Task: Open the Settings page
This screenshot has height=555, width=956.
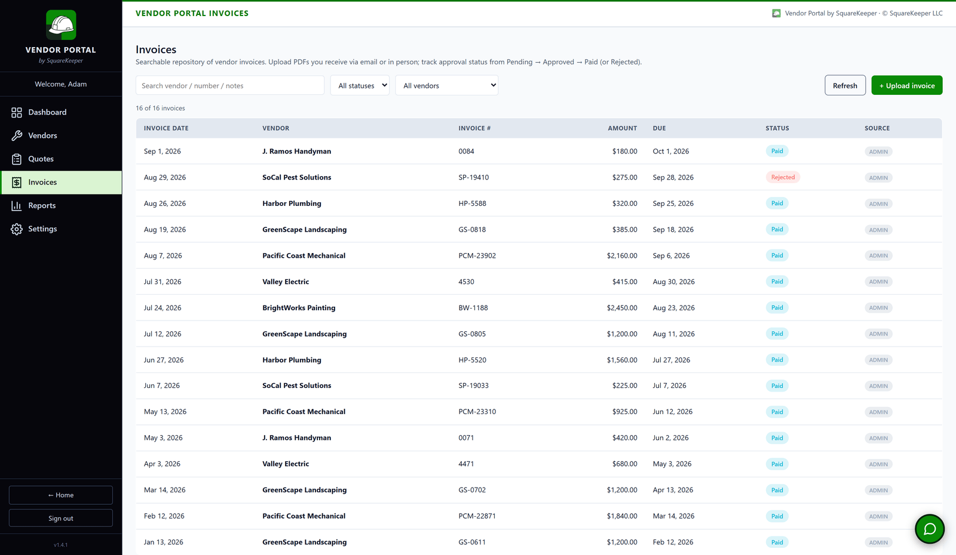Action: pyautogui.click(x=61, y=229)
